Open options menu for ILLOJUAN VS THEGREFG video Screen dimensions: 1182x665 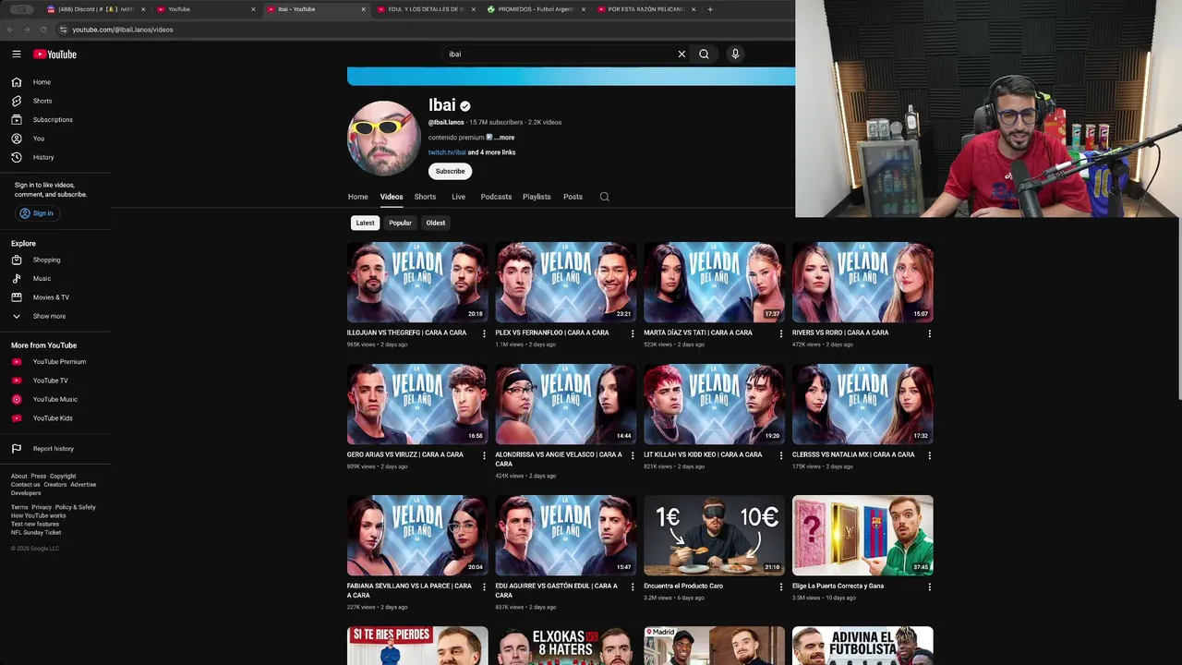tap(484, 333)
